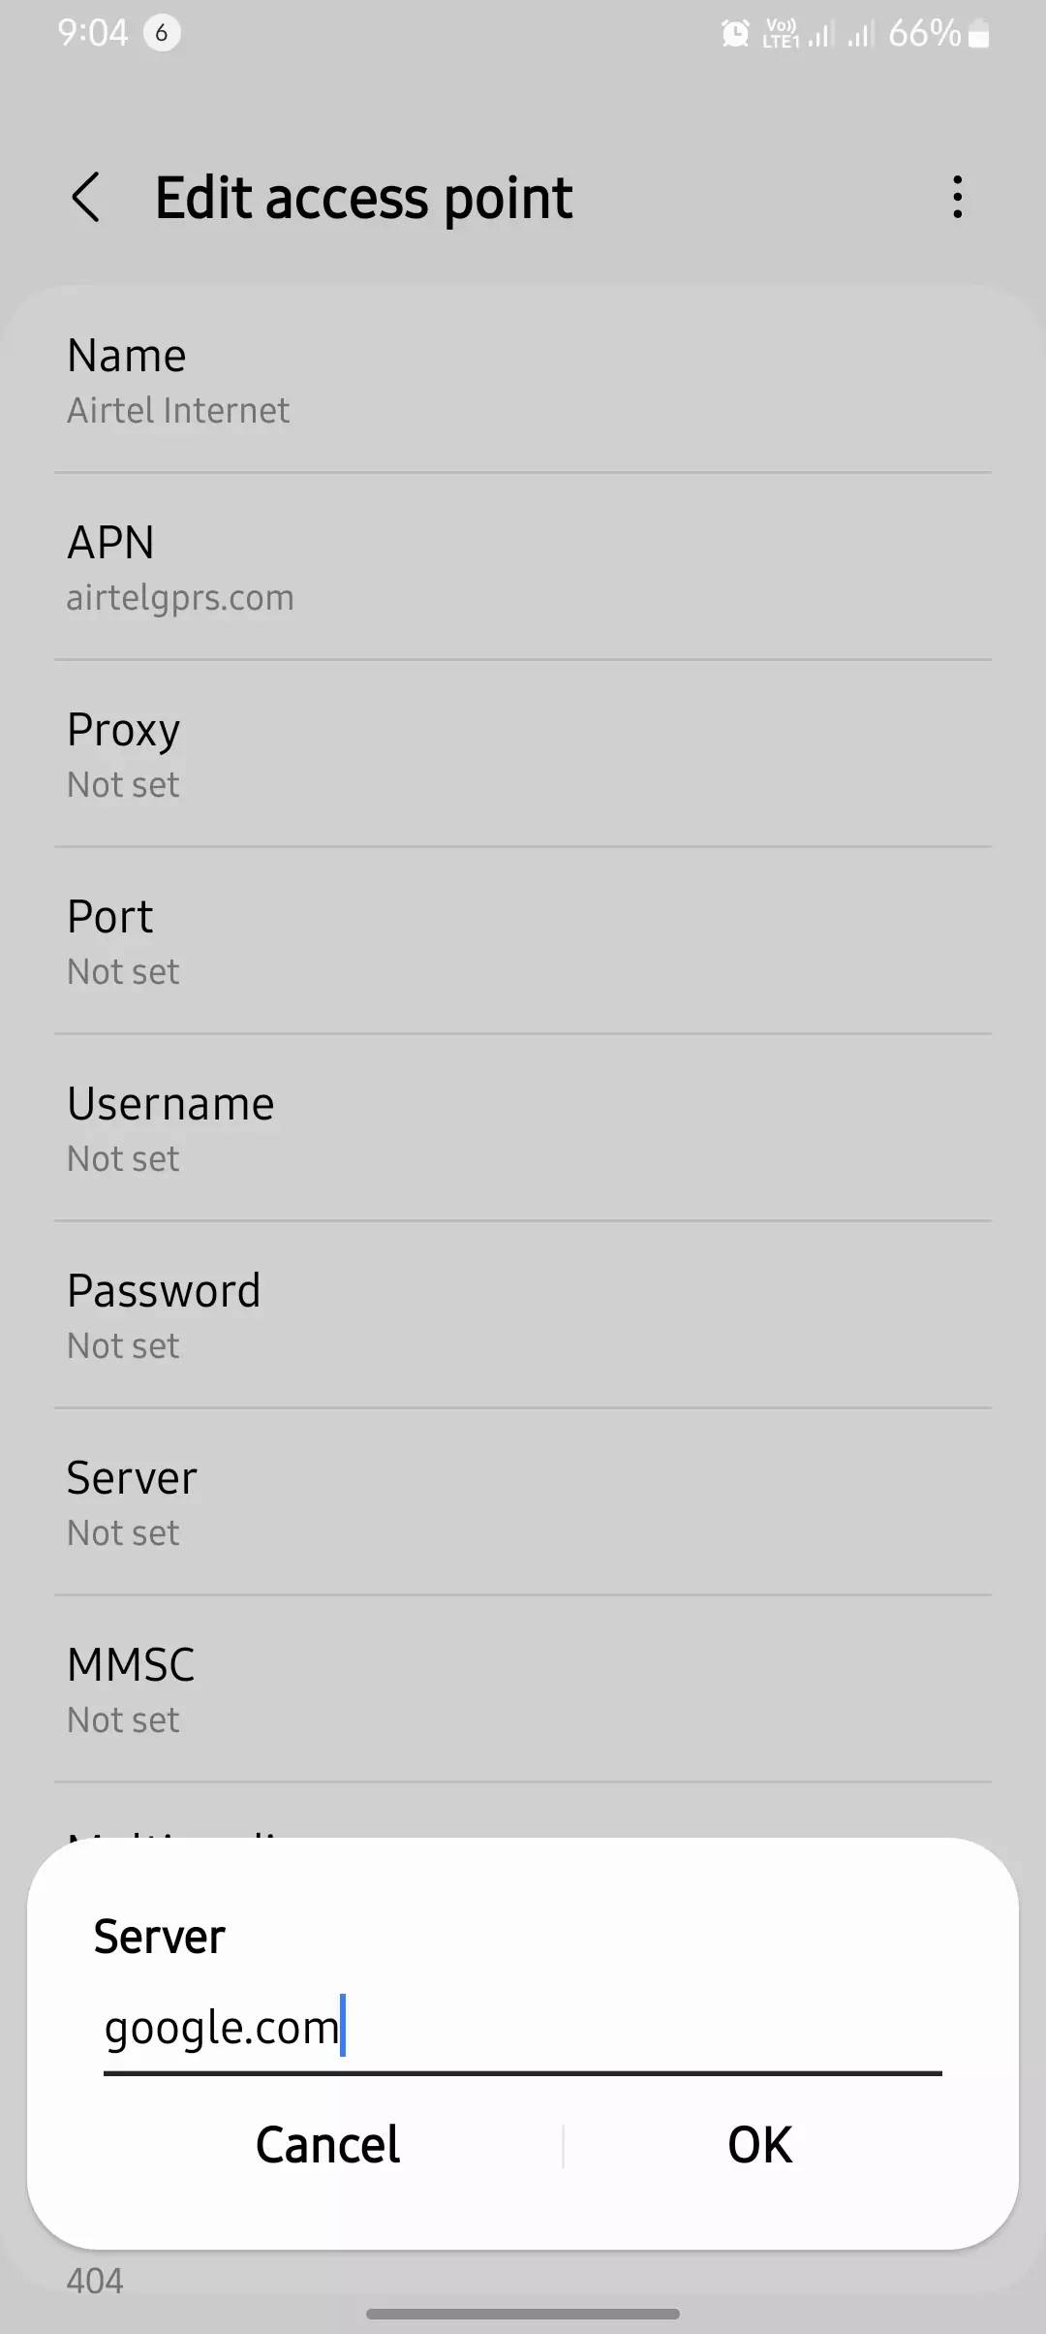
Task: Tap the Port setting row
Action: click(523, 941)
